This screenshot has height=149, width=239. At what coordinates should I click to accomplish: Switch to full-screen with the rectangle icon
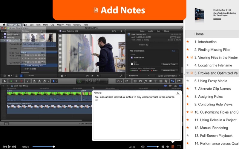[179, 147]
